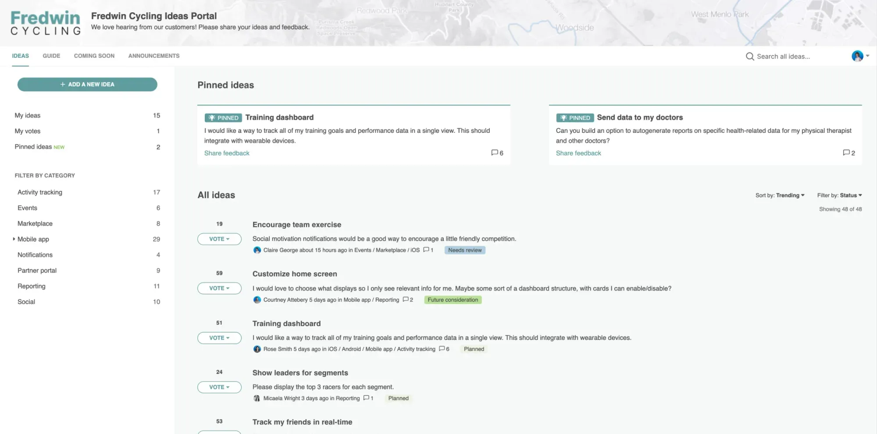The width and height of the screenshot is (877, 434).
Task: Click the PINNED lightbulb badge on Training dashboard
Action: pos(223,117)
